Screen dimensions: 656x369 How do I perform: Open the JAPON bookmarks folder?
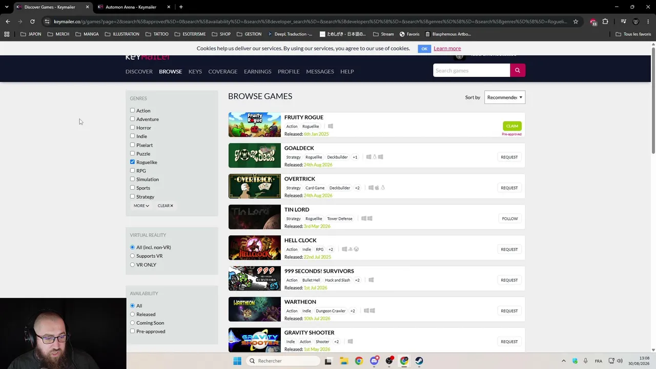coord(31,34)
